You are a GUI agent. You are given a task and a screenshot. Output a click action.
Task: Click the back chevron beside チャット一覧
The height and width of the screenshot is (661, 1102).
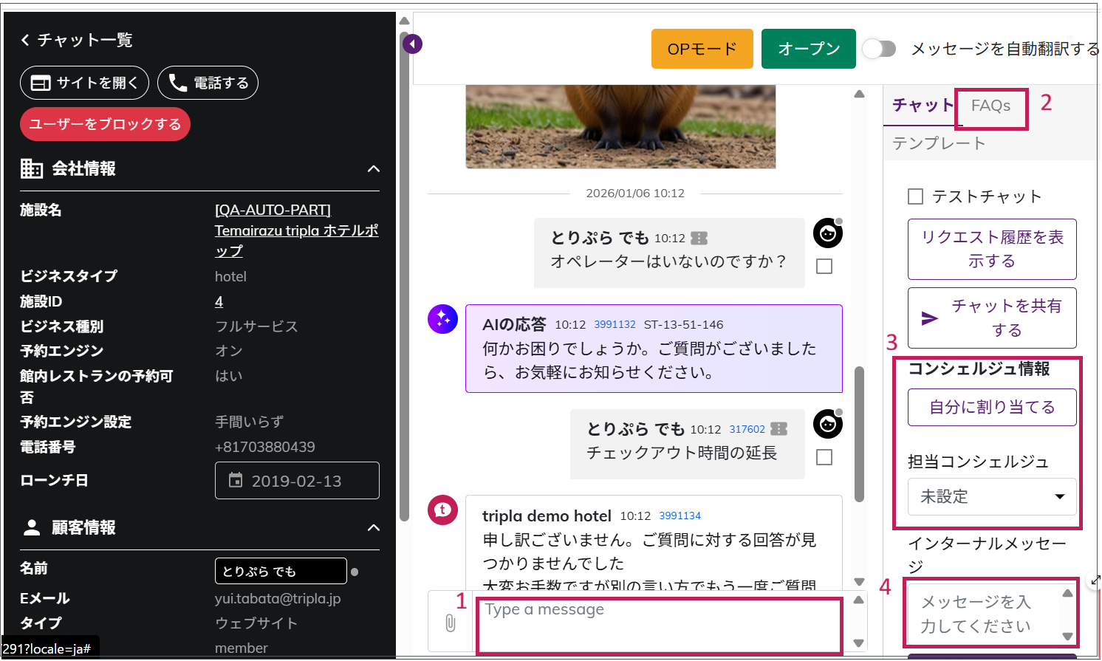(25, 40)
